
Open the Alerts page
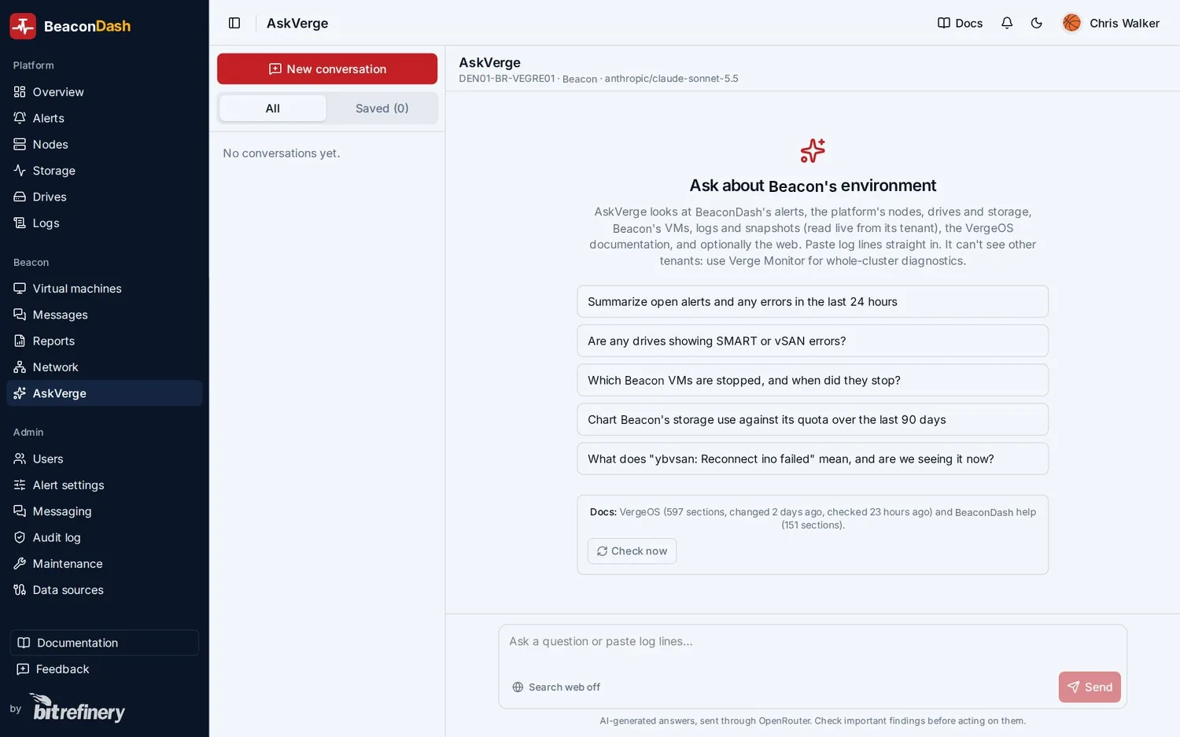[x=105, y=118]
